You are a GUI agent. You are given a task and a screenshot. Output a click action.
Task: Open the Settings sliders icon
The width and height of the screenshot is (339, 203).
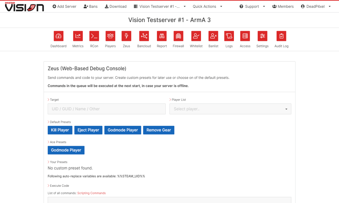click(x=262, y=36)
